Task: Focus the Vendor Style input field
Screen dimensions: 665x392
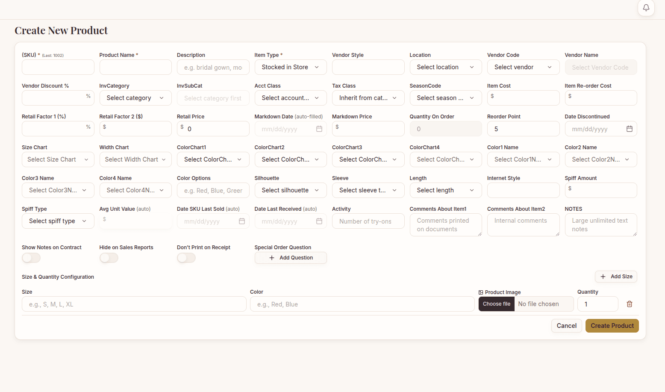Action: [x=368, y=67]
